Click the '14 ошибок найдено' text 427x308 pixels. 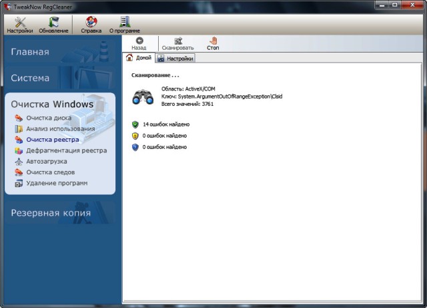[166, 124]
